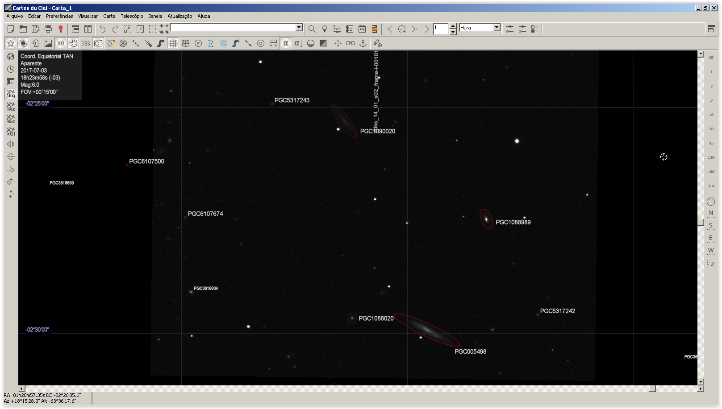722x409 pixels.
Task: Click the galaxy label PGC1088989
Action: [513, 222]
